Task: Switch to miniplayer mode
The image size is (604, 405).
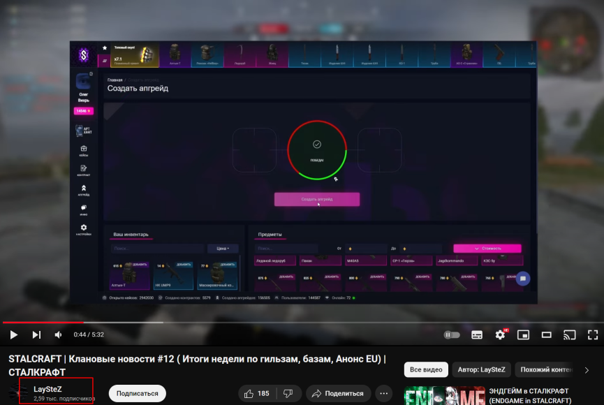Action: [x=523, y=335]
